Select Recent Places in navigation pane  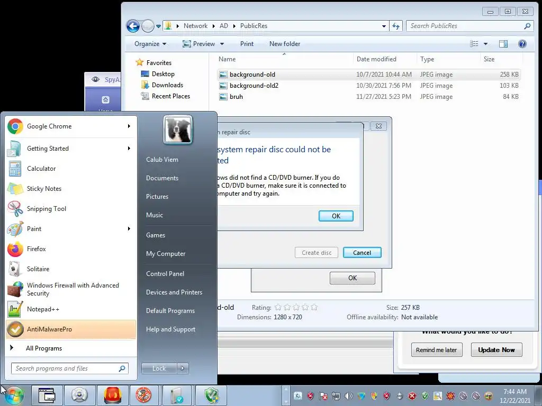coord(166,96)
